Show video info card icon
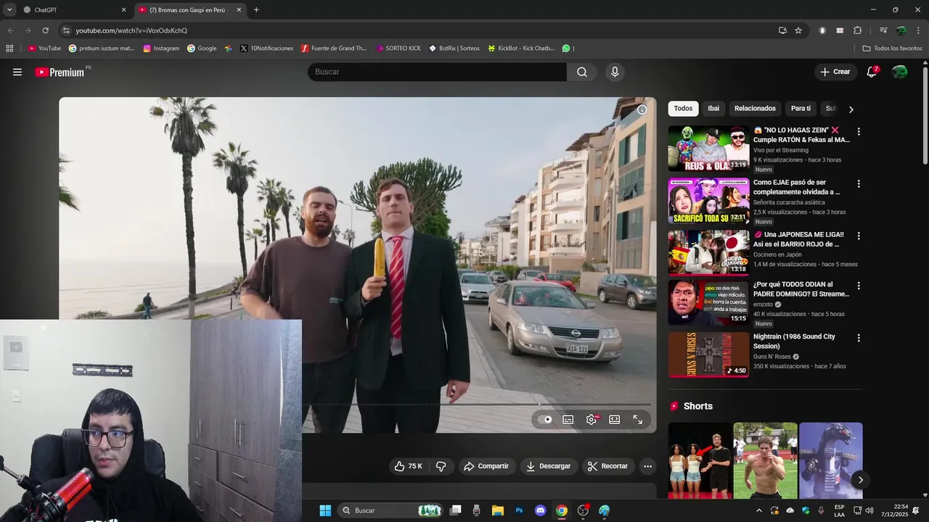The width and height of the screenshot is (929, 522). (642, 109)
